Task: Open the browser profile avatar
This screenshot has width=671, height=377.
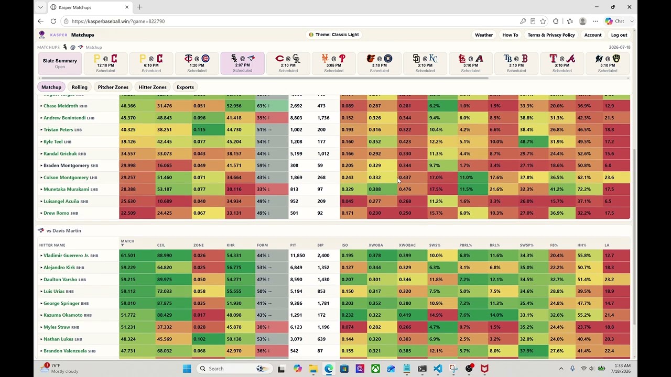Action: pyautogui.click(x=582, y=21)
